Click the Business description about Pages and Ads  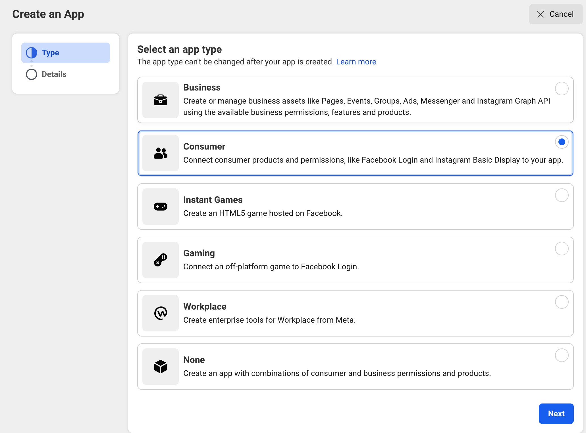367,107
